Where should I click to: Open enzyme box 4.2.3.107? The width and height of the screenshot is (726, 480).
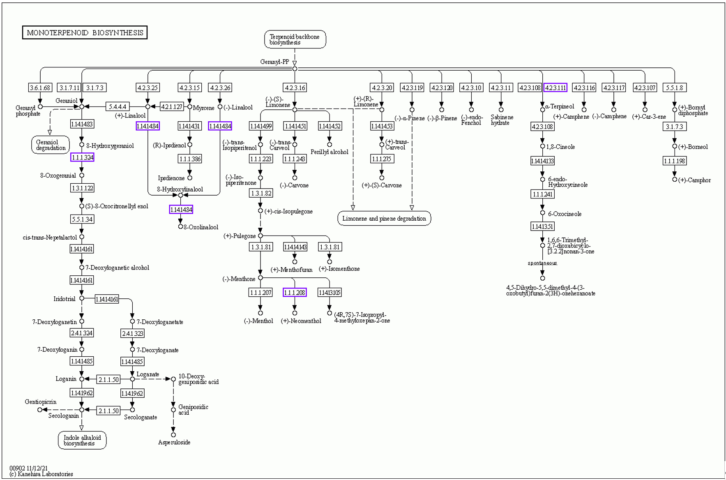(645, 88)
